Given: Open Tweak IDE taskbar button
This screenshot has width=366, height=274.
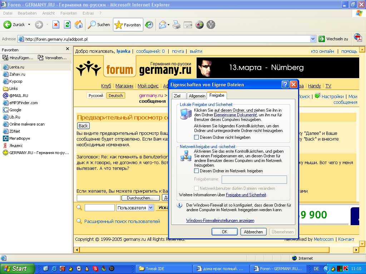Looking at the screenshot, I should [163, 269].
